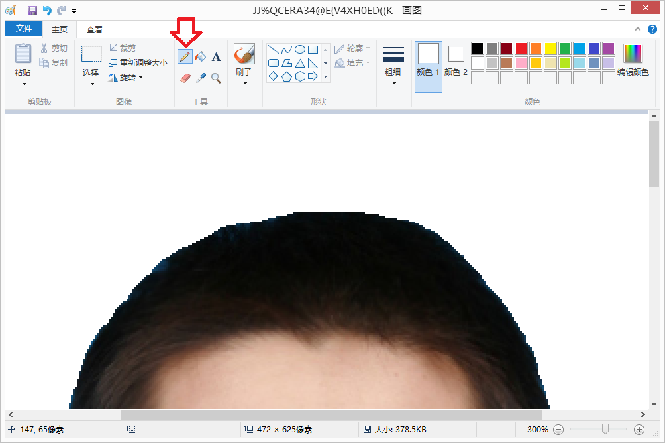Click the 剪切 (Cut) button
The height and width of the screenshot is (443, 665).
click(x=54, y=48)
